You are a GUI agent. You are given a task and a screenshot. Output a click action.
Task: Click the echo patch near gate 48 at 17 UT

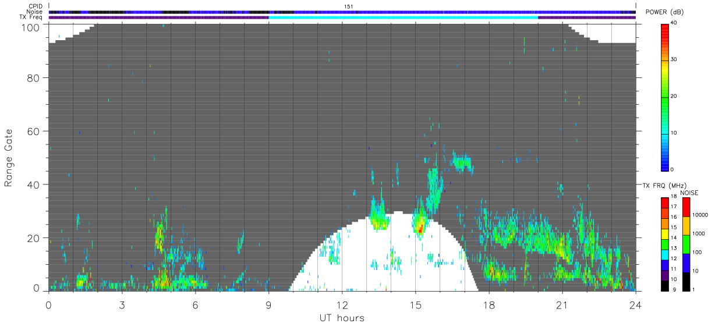[x=463, y=162]
